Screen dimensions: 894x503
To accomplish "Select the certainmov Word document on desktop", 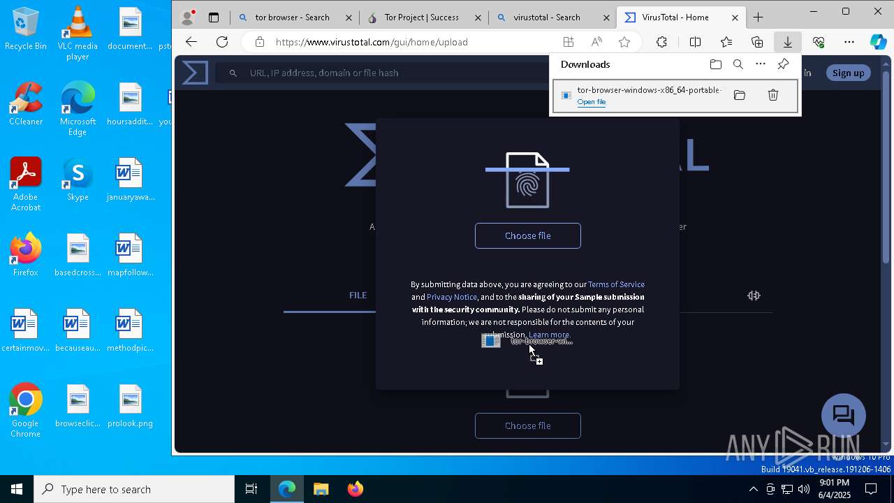I will 26,330.
